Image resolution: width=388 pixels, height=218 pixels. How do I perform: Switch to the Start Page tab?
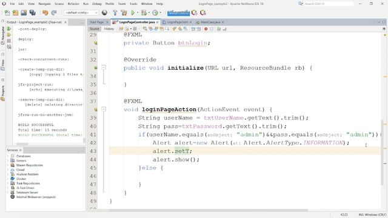point(96,22)
